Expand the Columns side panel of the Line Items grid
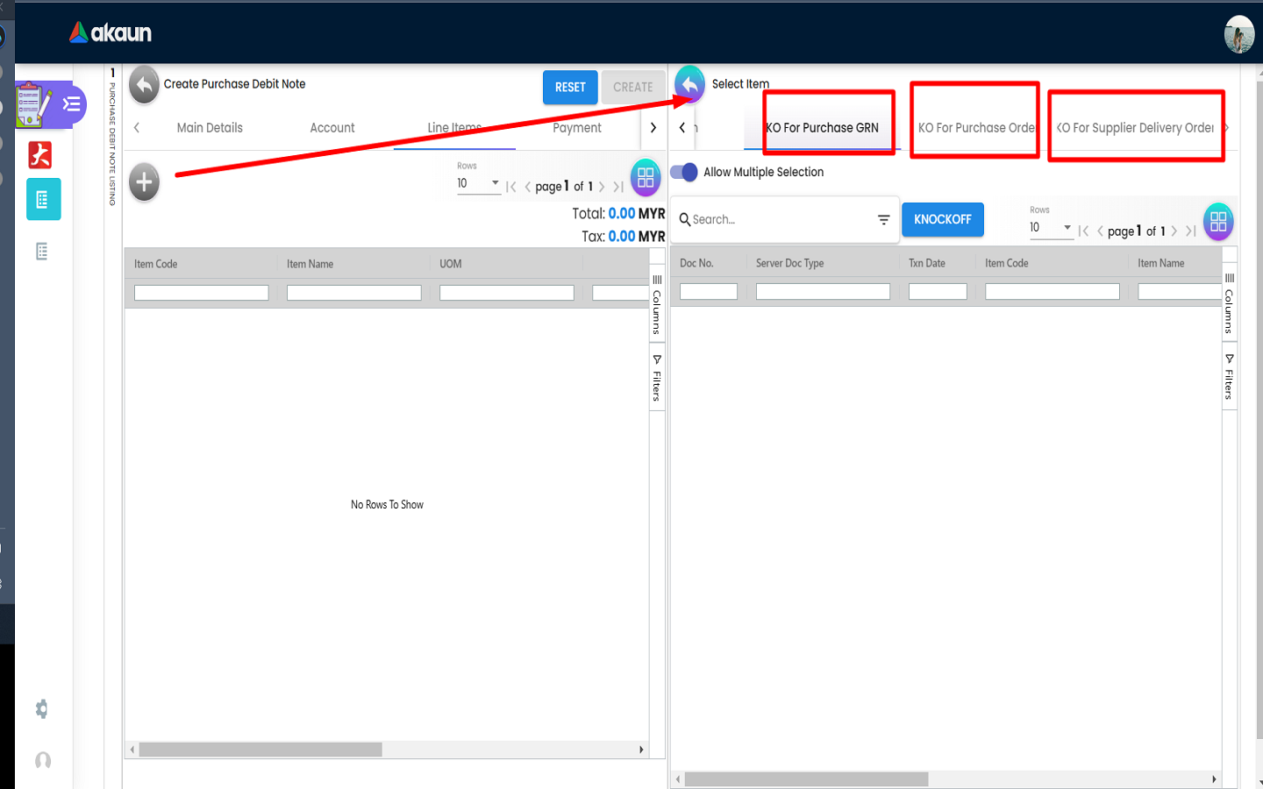 pos(657,302)
